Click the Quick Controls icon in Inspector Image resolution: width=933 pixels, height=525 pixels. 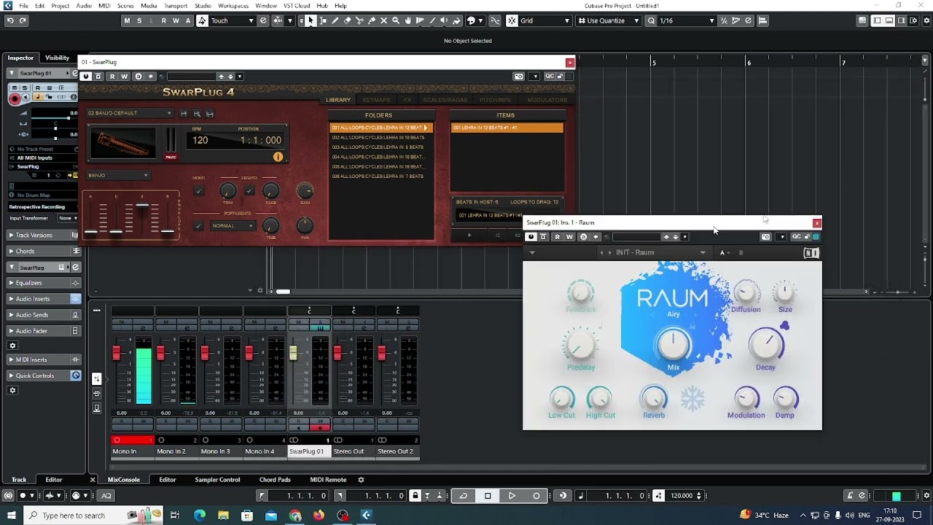75,376
